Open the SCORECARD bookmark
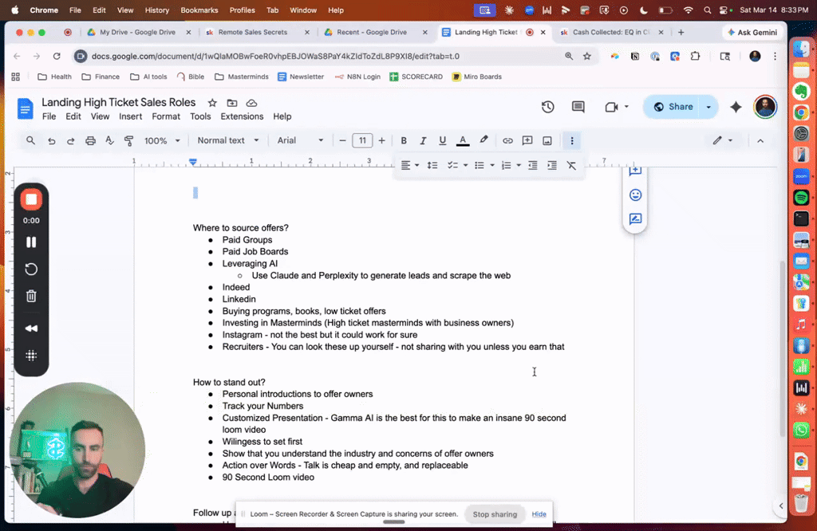 click(x=416, y=77)
